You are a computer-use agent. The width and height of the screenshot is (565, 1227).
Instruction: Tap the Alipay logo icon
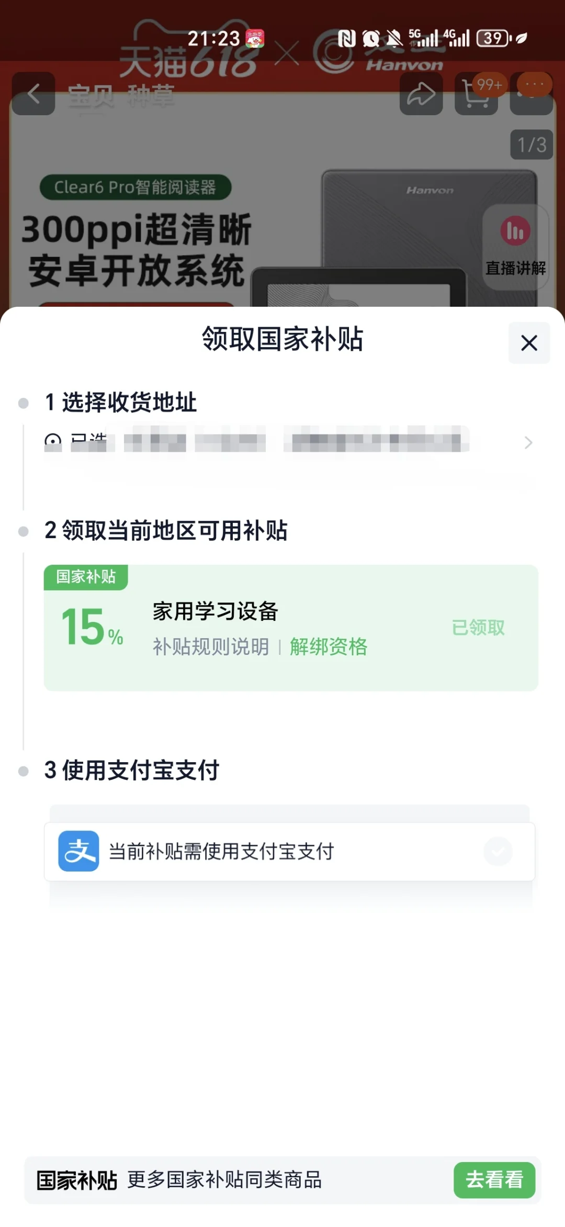78,851
